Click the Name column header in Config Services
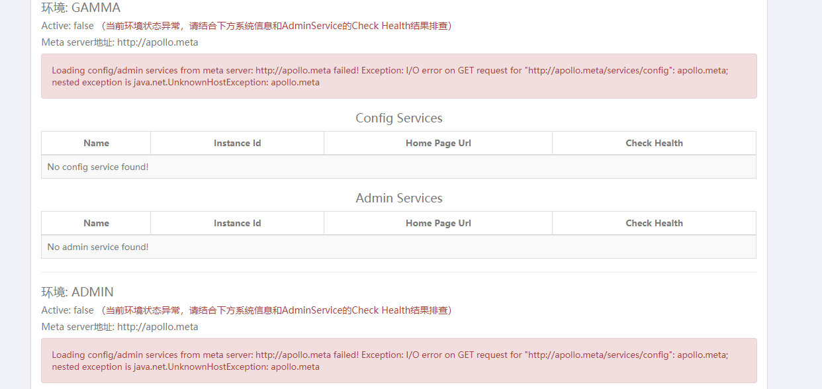Viewport: 822px width, 389px height. [95, 143]
